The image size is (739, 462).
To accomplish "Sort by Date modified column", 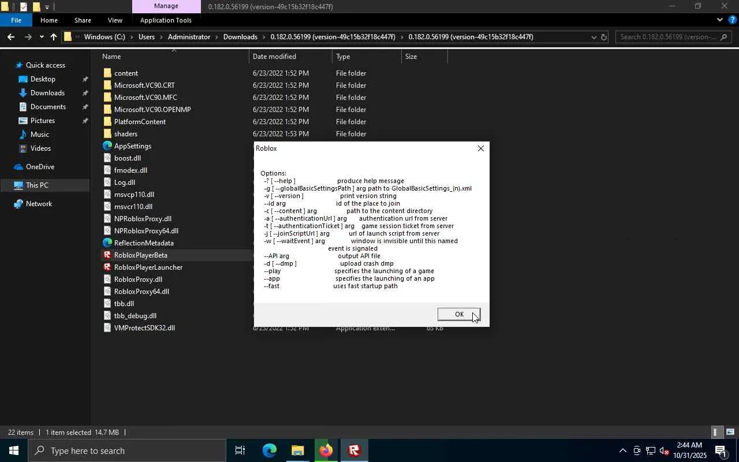I will click(x=274, y=57).
